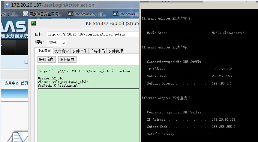258x142 pixels.
Task: Switch to the 文件上传 tab
Action: pos(79,51)
